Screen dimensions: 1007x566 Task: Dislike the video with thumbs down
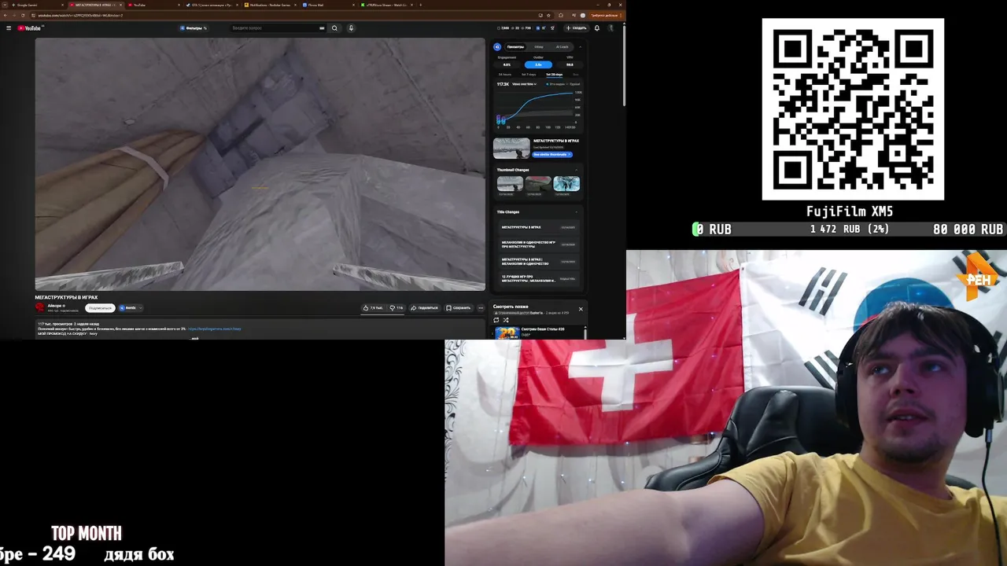pos(397,308)
